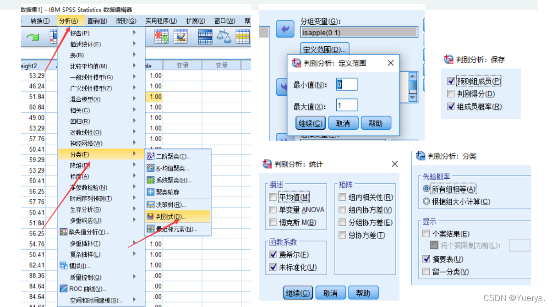This screenshot has width=552, height=307.
Task: Click the insert-case icon with red star
Action: point(161,36)
